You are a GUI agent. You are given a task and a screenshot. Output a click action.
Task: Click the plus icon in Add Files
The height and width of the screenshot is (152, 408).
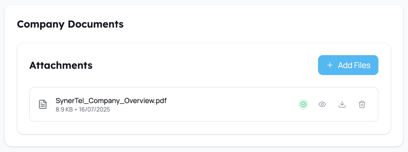click(x=329, y=65)
